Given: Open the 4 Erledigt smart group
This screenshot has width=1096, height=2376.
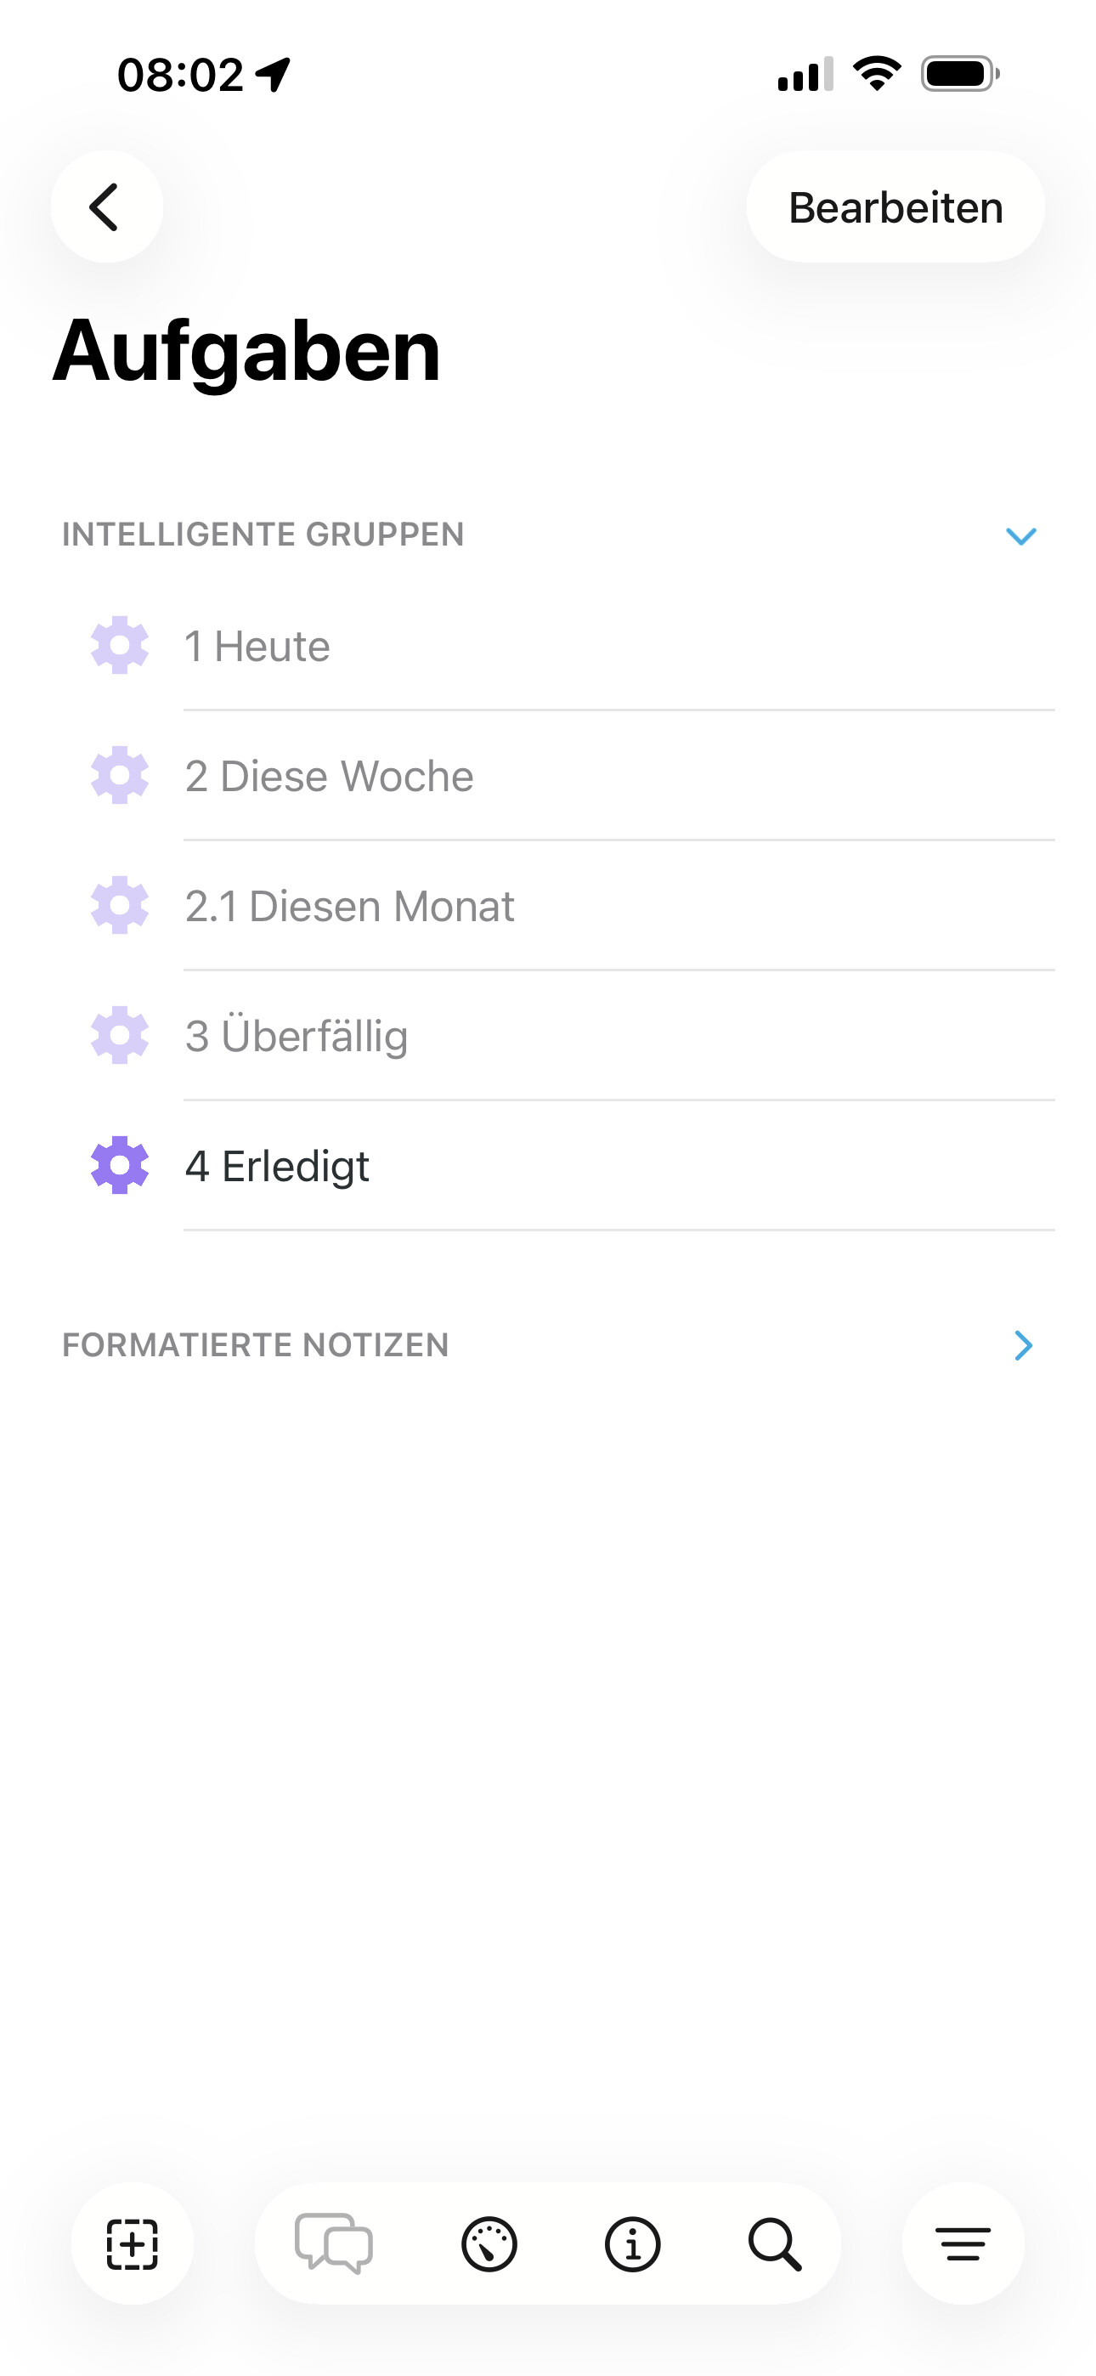Looking at the screenshot, I should point(277,1166).
